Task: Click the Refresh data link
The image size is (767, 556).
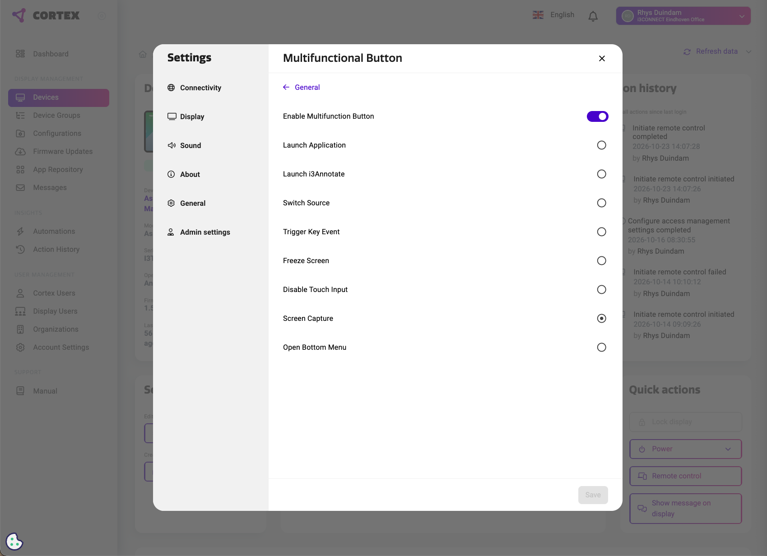Action: [x=717, y=51]
